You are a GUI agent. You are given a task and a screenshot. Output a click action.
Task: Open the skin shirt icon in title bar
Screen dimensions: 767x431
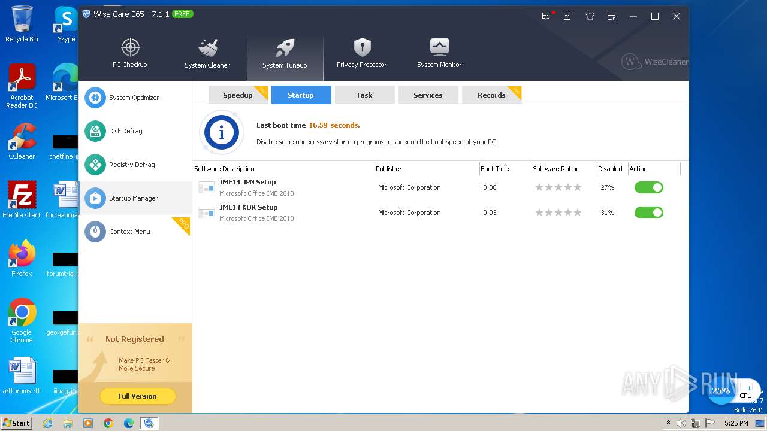[590, 16]
